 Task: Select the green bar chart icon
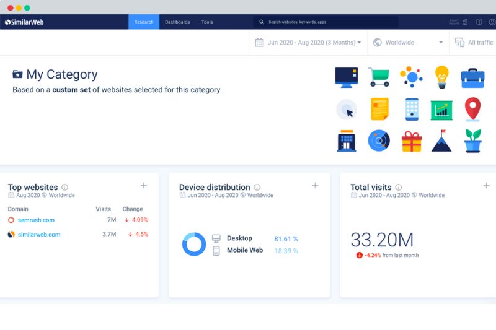(x=441, y=110)
